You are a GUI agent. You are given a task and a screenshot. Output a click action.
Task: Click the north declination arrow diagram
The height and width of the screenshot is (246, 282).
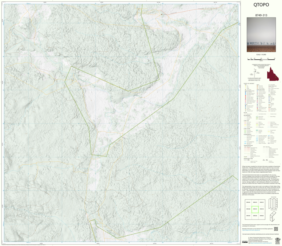[255, 73]
